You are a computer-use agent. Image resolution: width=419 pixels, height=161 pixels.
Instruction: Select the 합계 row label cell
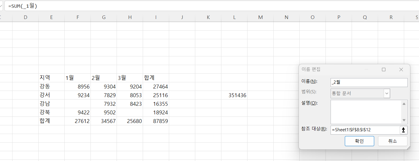pos(52,121)
